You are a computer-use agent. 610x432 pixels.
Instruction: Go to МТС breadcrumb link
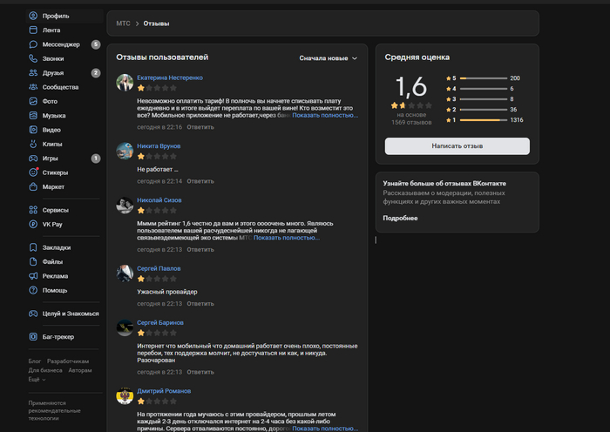tap(123, 24)
